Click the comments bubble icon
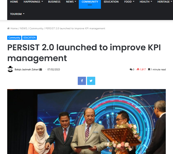The height and width of the screenshot is (154, 173). click(131, 70)
